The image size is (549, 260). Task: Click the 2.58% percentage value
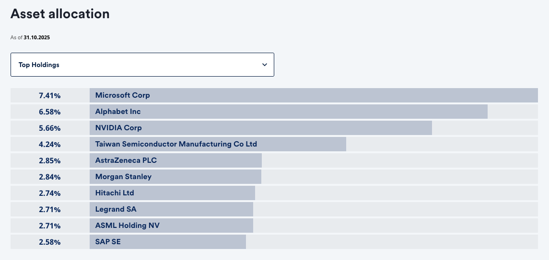click(x=50, y=242)
